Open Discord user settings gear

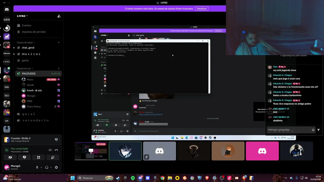[x=56, y=167]
